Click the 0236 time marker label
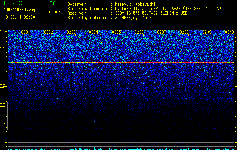Screen dimensions: 237x150 (x=139, y=32)
